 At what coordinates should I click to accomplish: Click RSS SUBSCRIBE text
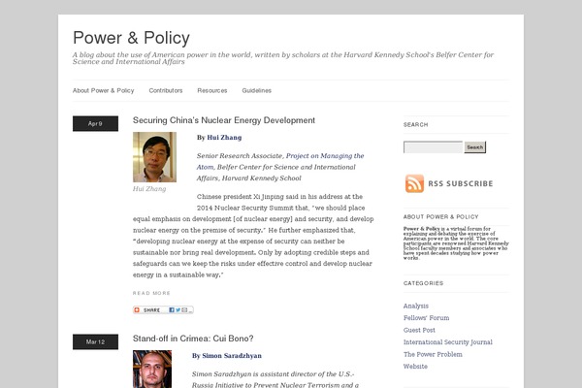coord(461,183)
